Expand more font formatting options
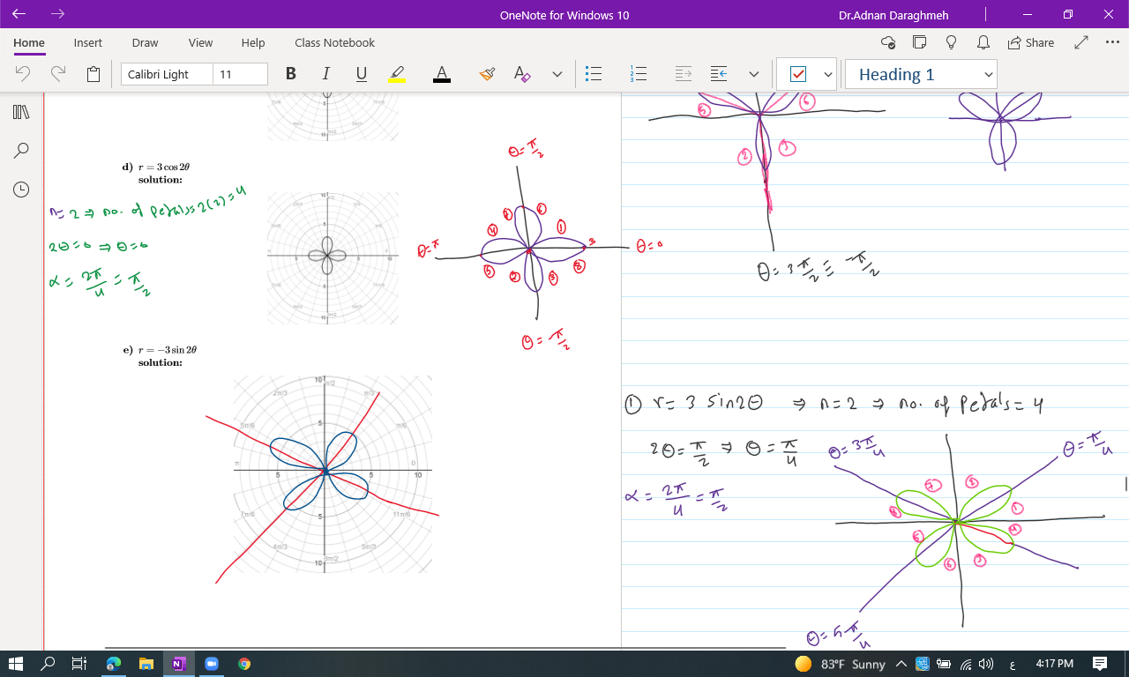Image resolution: width=1129 pixels, height=677 pixels. tap(557, 74)
